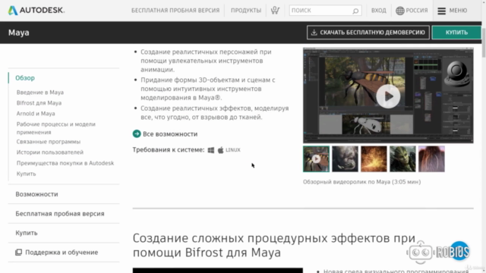Click small Купить link under Обзор

pos(26,174)
